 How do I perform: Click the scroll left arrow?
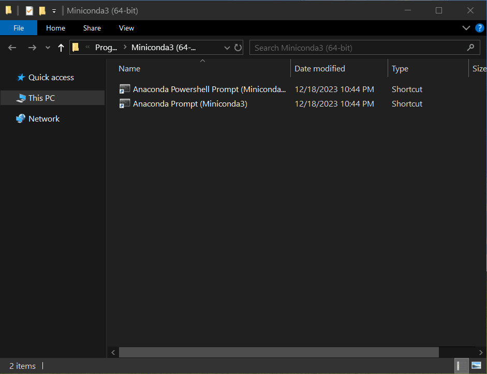pyautogui.click(x=113, y=352)
